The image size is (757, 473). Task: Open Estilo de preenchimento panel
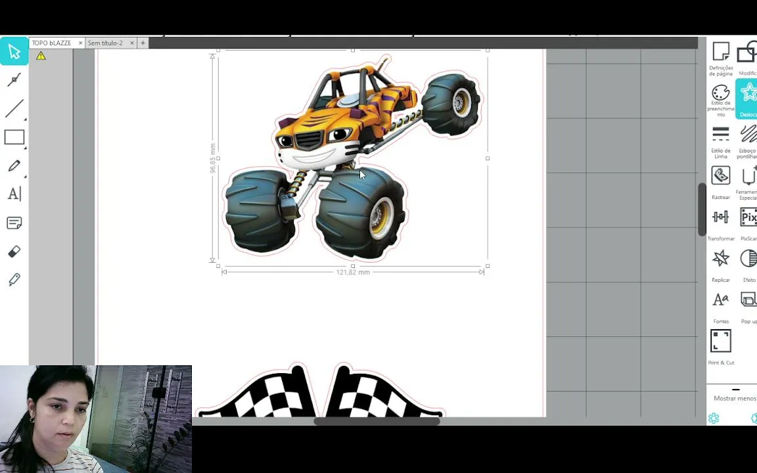pos(721,101)
